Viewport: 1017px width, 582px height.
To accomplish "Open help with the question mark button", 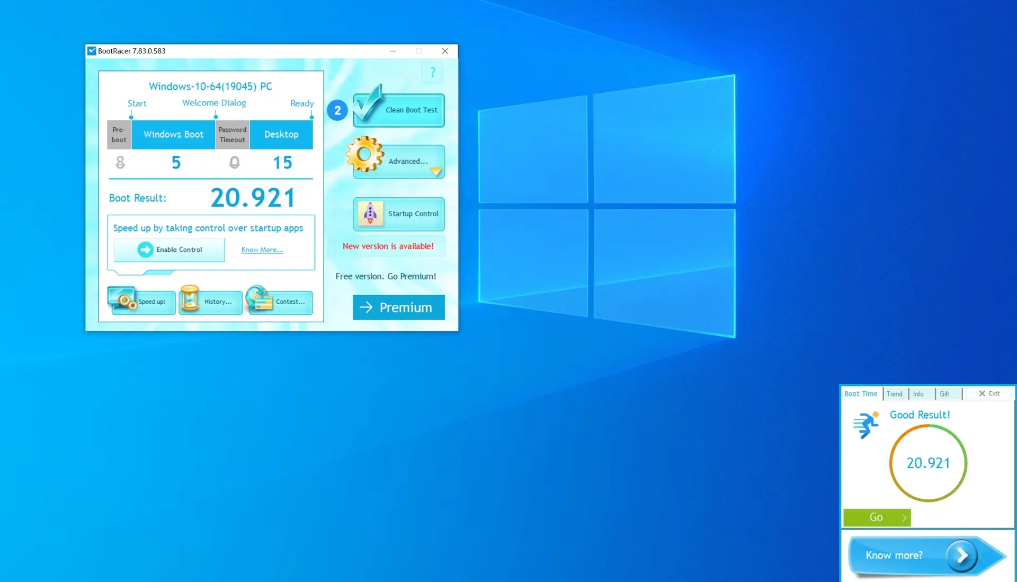I will [x=432, y=73].
